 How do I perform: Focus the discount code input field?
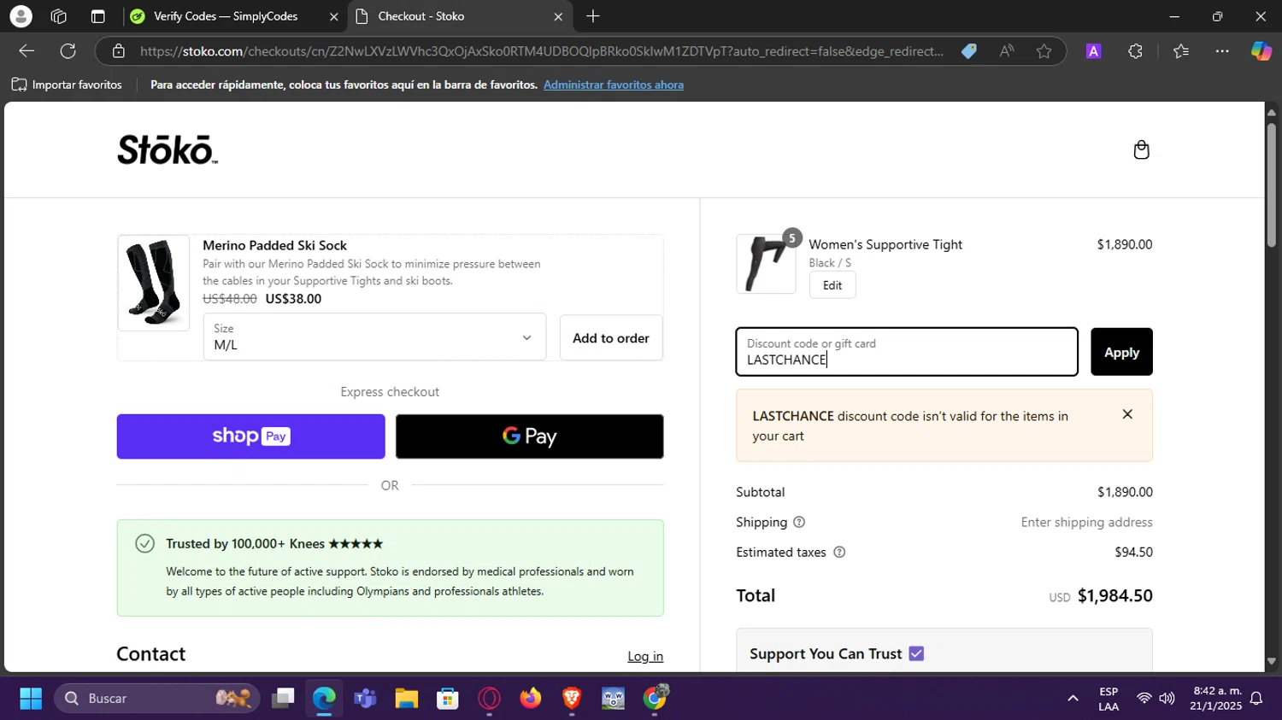pos(907,352)
